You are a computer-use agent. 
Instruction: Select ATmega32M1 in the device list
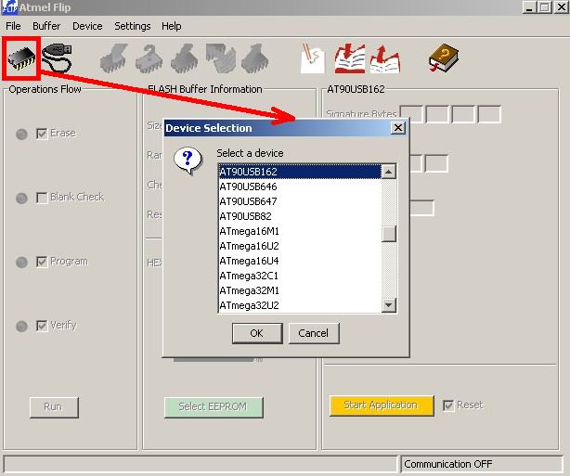pyautogui.click(x=300, y=290)
